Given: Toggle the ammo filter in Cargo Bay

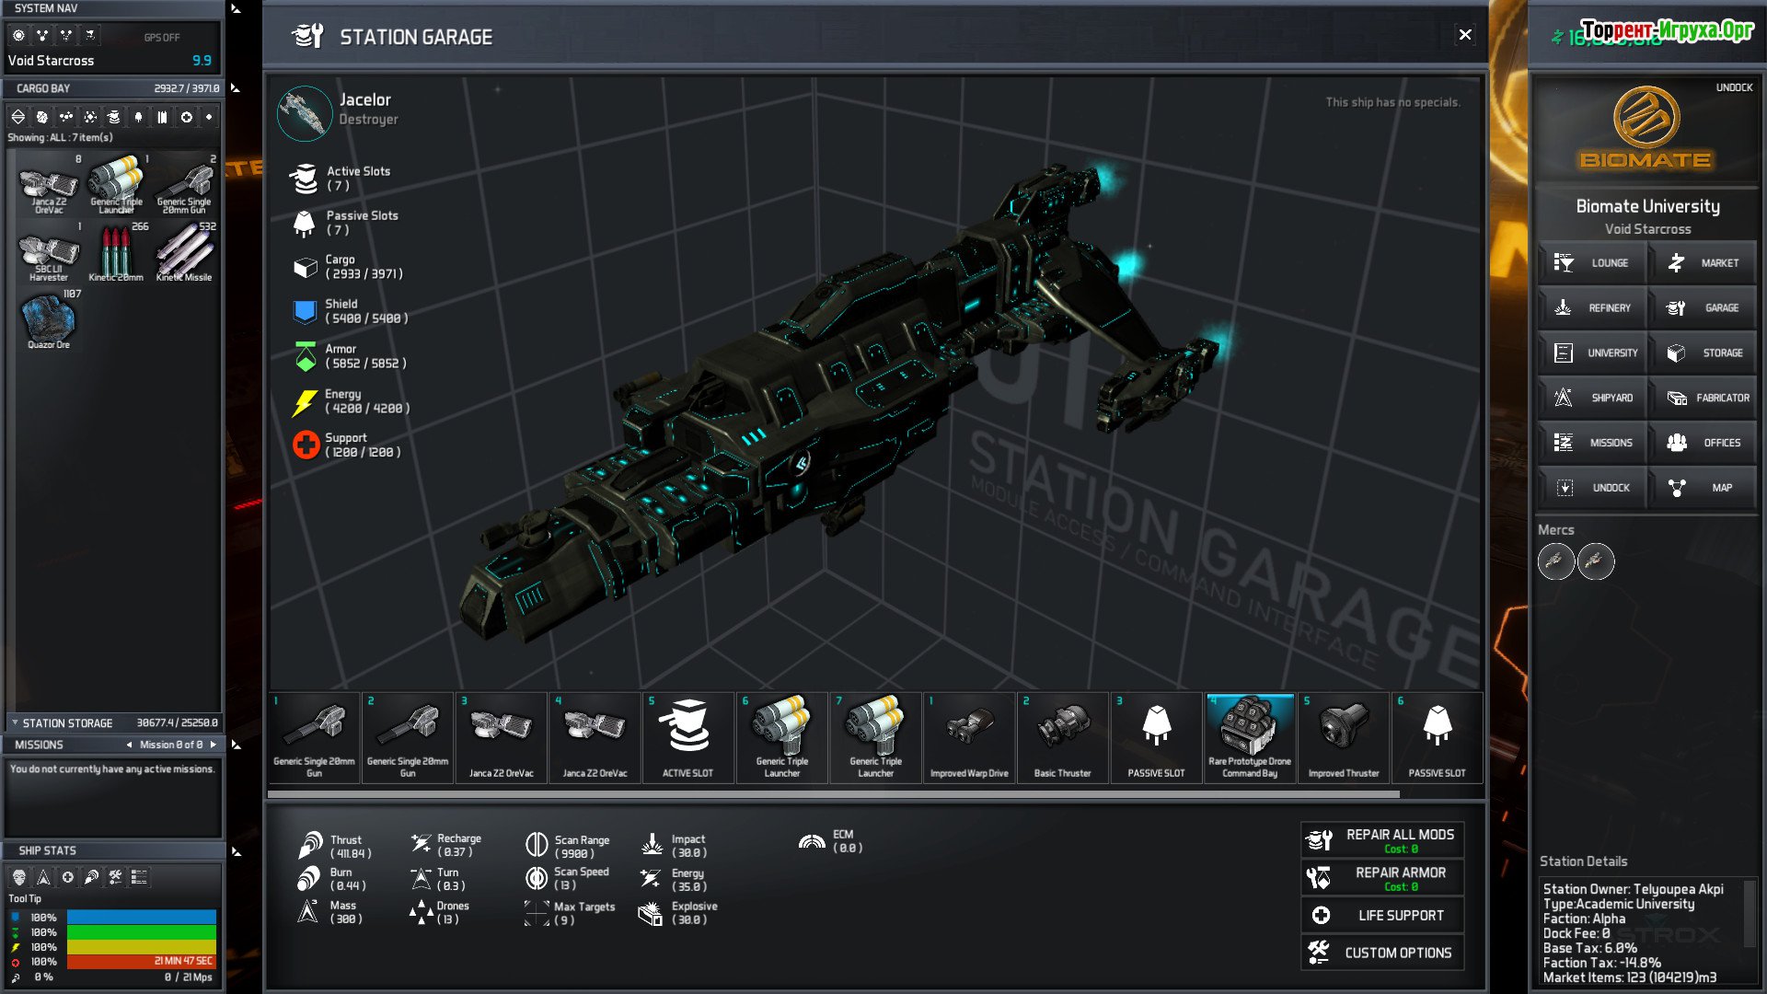Looking at the screenshot, I should pos(162,117).
